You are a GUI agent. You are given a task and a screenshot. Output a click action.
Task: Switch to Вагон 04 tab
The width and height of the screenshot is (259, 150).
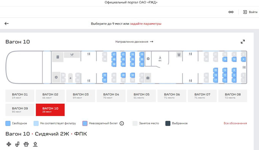click(111, 96)
